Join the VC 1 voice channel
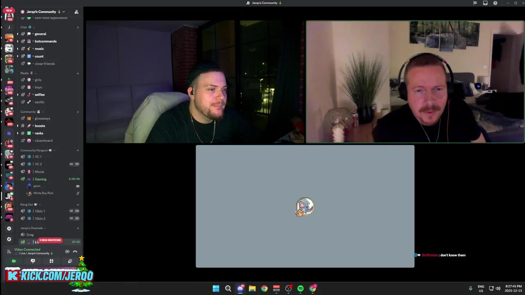The image size is (525, 295). pyautogui.click(x=49, y=157)
